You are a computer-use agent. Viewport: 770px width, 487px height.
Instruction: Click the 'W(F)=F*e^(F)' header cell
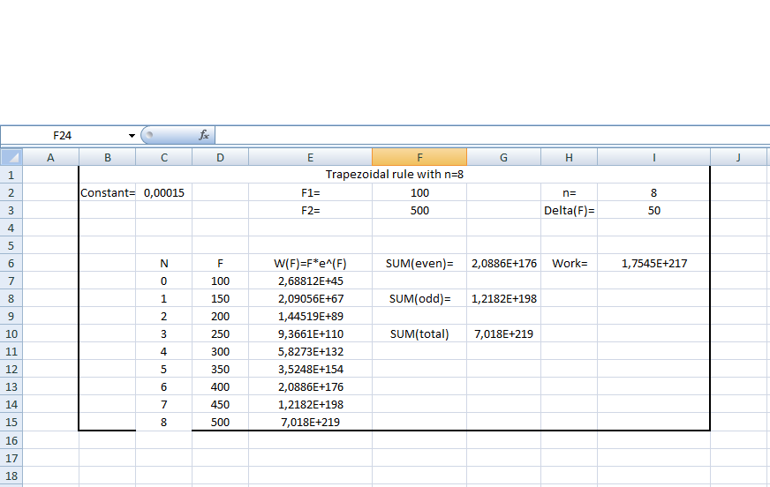click(310, 263)
